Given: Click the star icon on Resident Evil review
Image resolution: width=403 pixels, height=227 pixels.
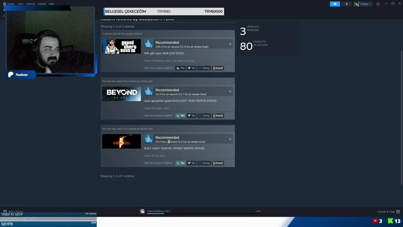Looking at the screenshot, I should point(230,139).
